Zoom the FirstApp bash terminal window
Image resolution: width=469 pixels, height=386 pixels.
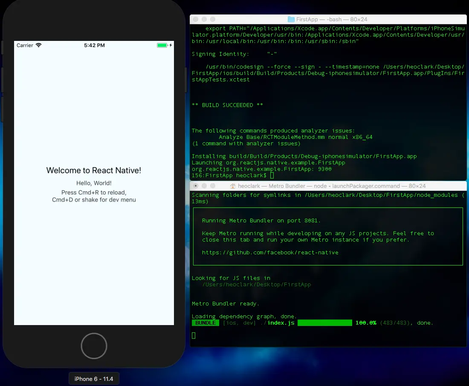click(213, 19)
